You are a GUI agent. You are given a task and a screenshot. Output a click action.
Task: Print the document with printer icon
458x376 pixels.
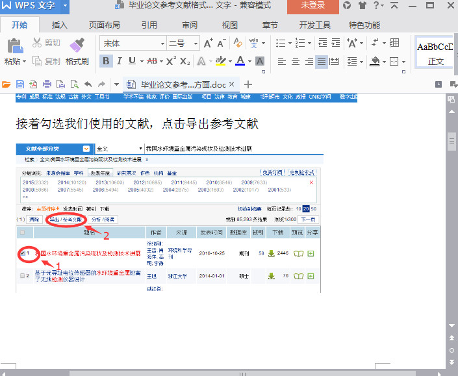(x=47, y=84)
